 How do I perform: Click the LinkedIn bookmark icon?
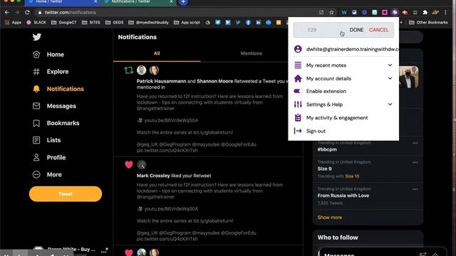point(258,22)
